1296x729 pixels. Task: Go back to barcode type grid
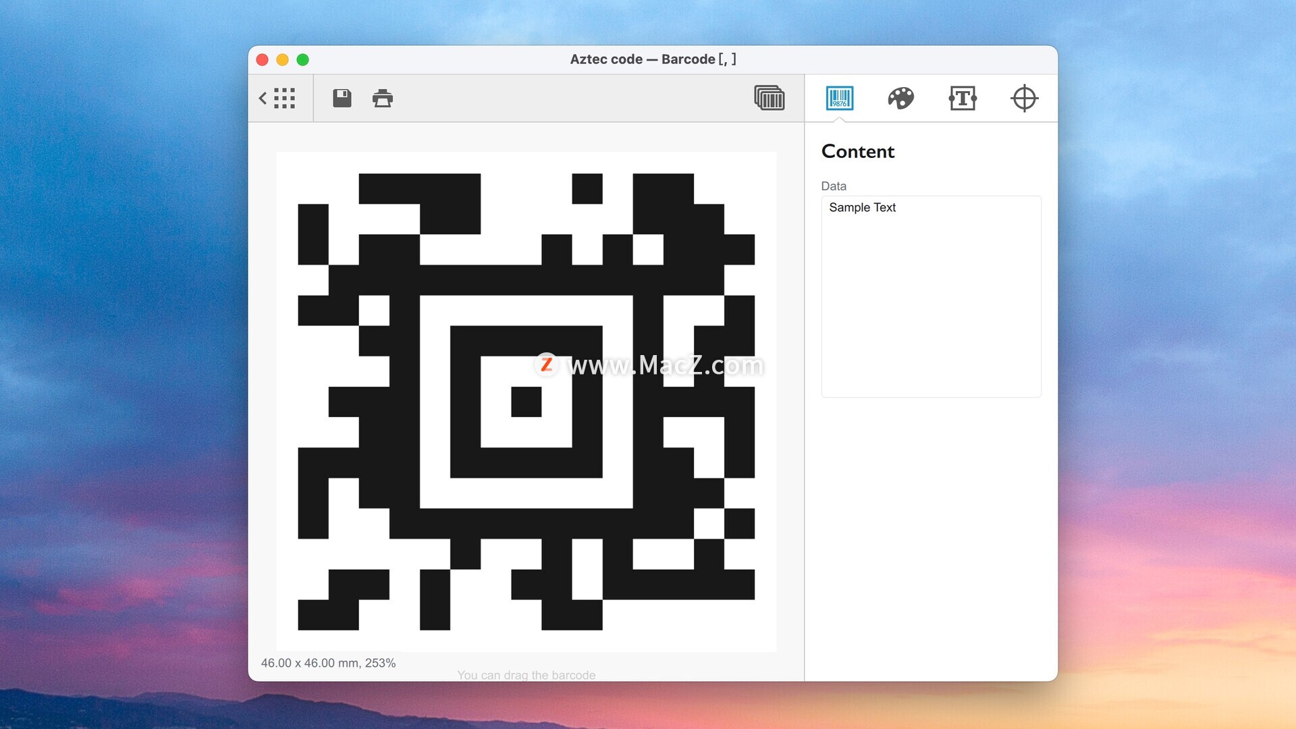[277, 99]
